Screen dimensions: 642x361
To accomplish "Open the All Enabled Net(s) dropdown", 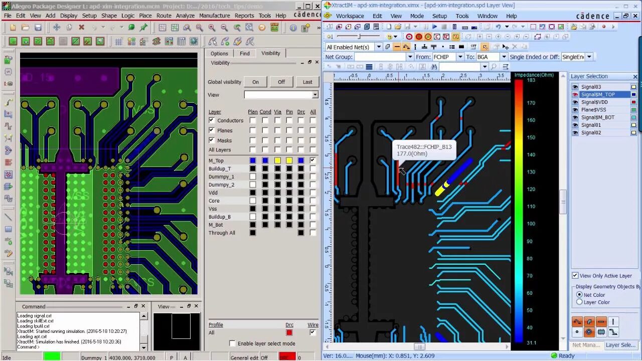I will 379,47.
